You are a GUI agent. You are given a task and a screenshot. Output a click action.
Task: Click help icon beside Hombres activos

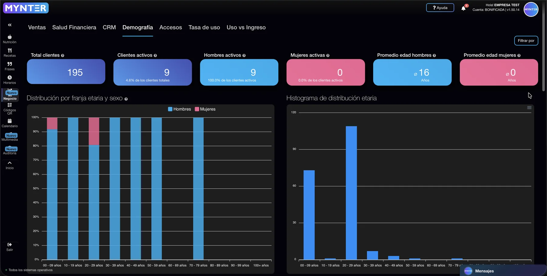(244, 56)
